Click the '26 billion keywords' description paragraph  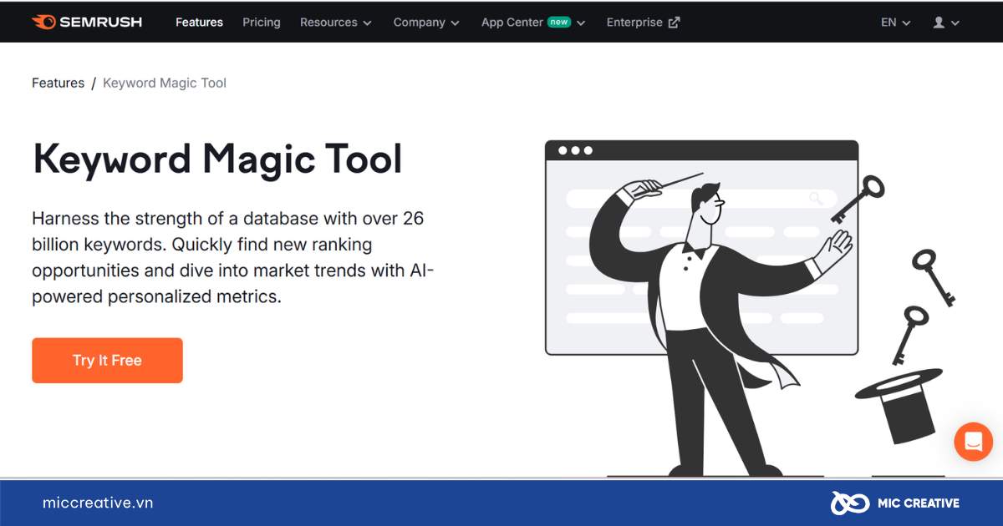click(233, 257)
